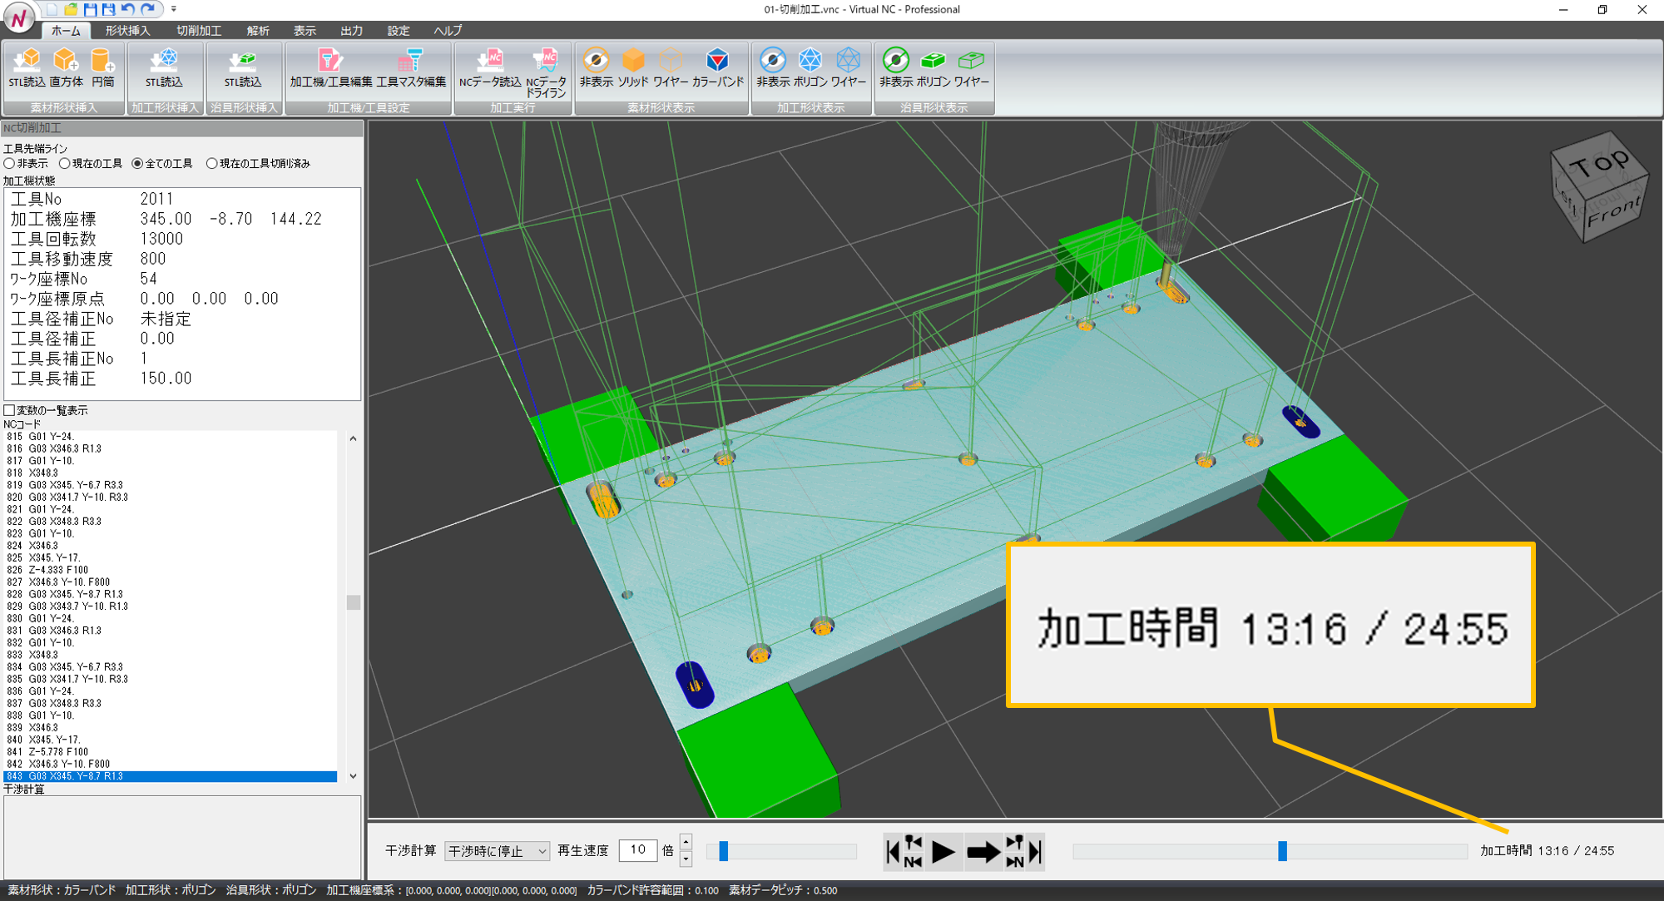Increase 再生速度 with up stepper arrow
This screenshot has width=1664, height=901.
click(686, 842)
